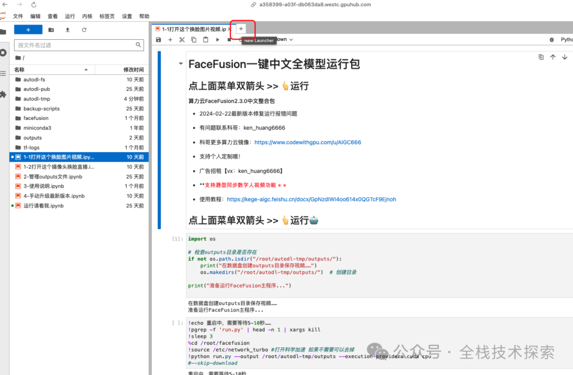Sort files by 名称 column
573x375 pixels.
[52, 69]
